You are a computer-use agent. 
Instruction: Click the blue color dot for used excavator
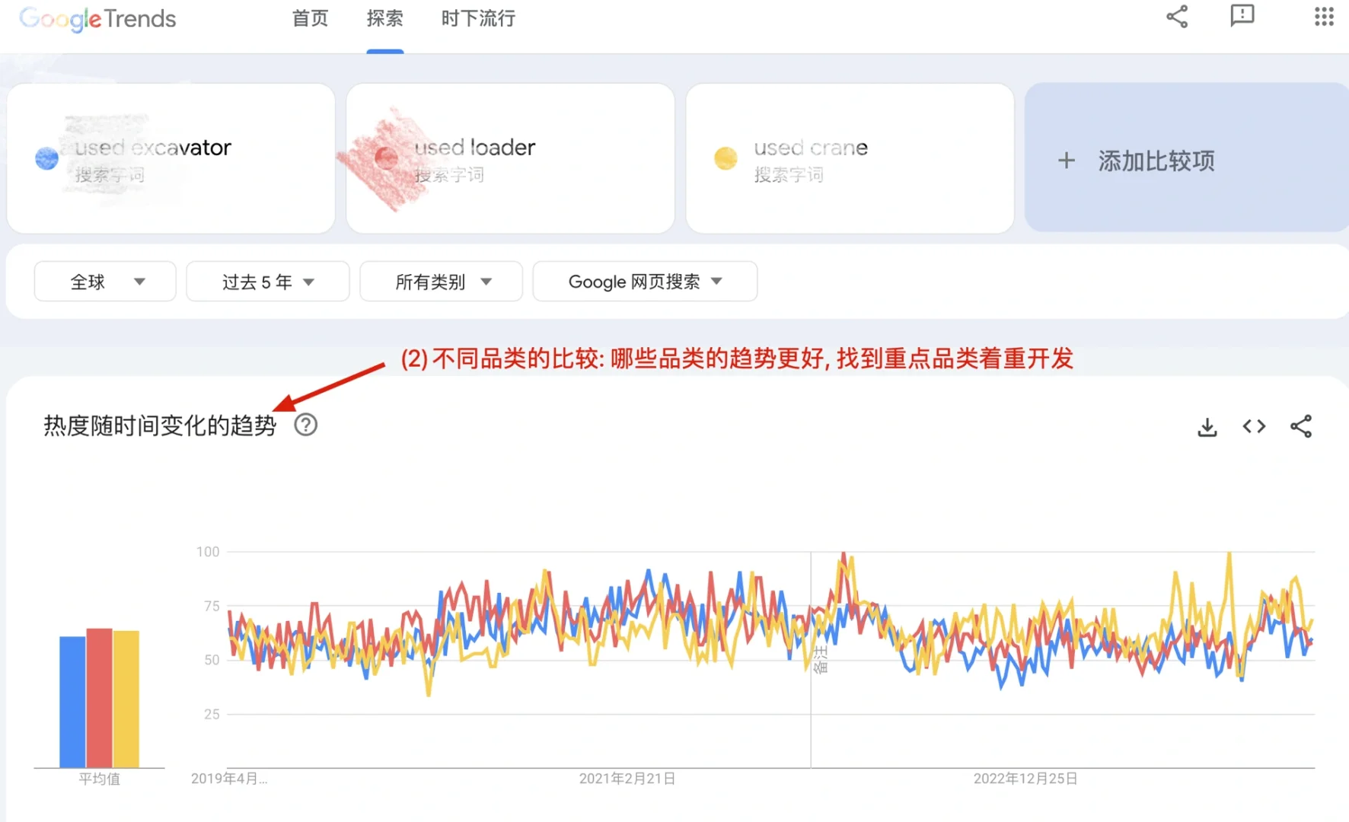click(x=46, y=158)
